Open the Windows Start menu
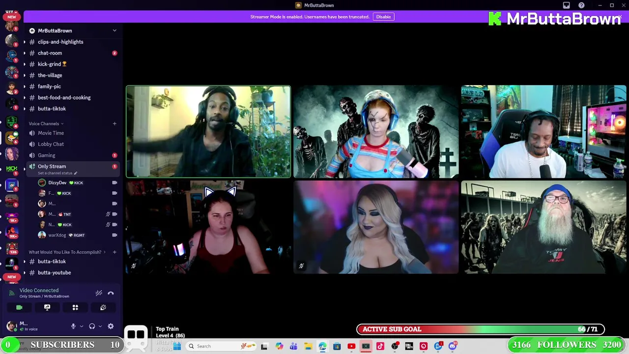 [177, 346]
